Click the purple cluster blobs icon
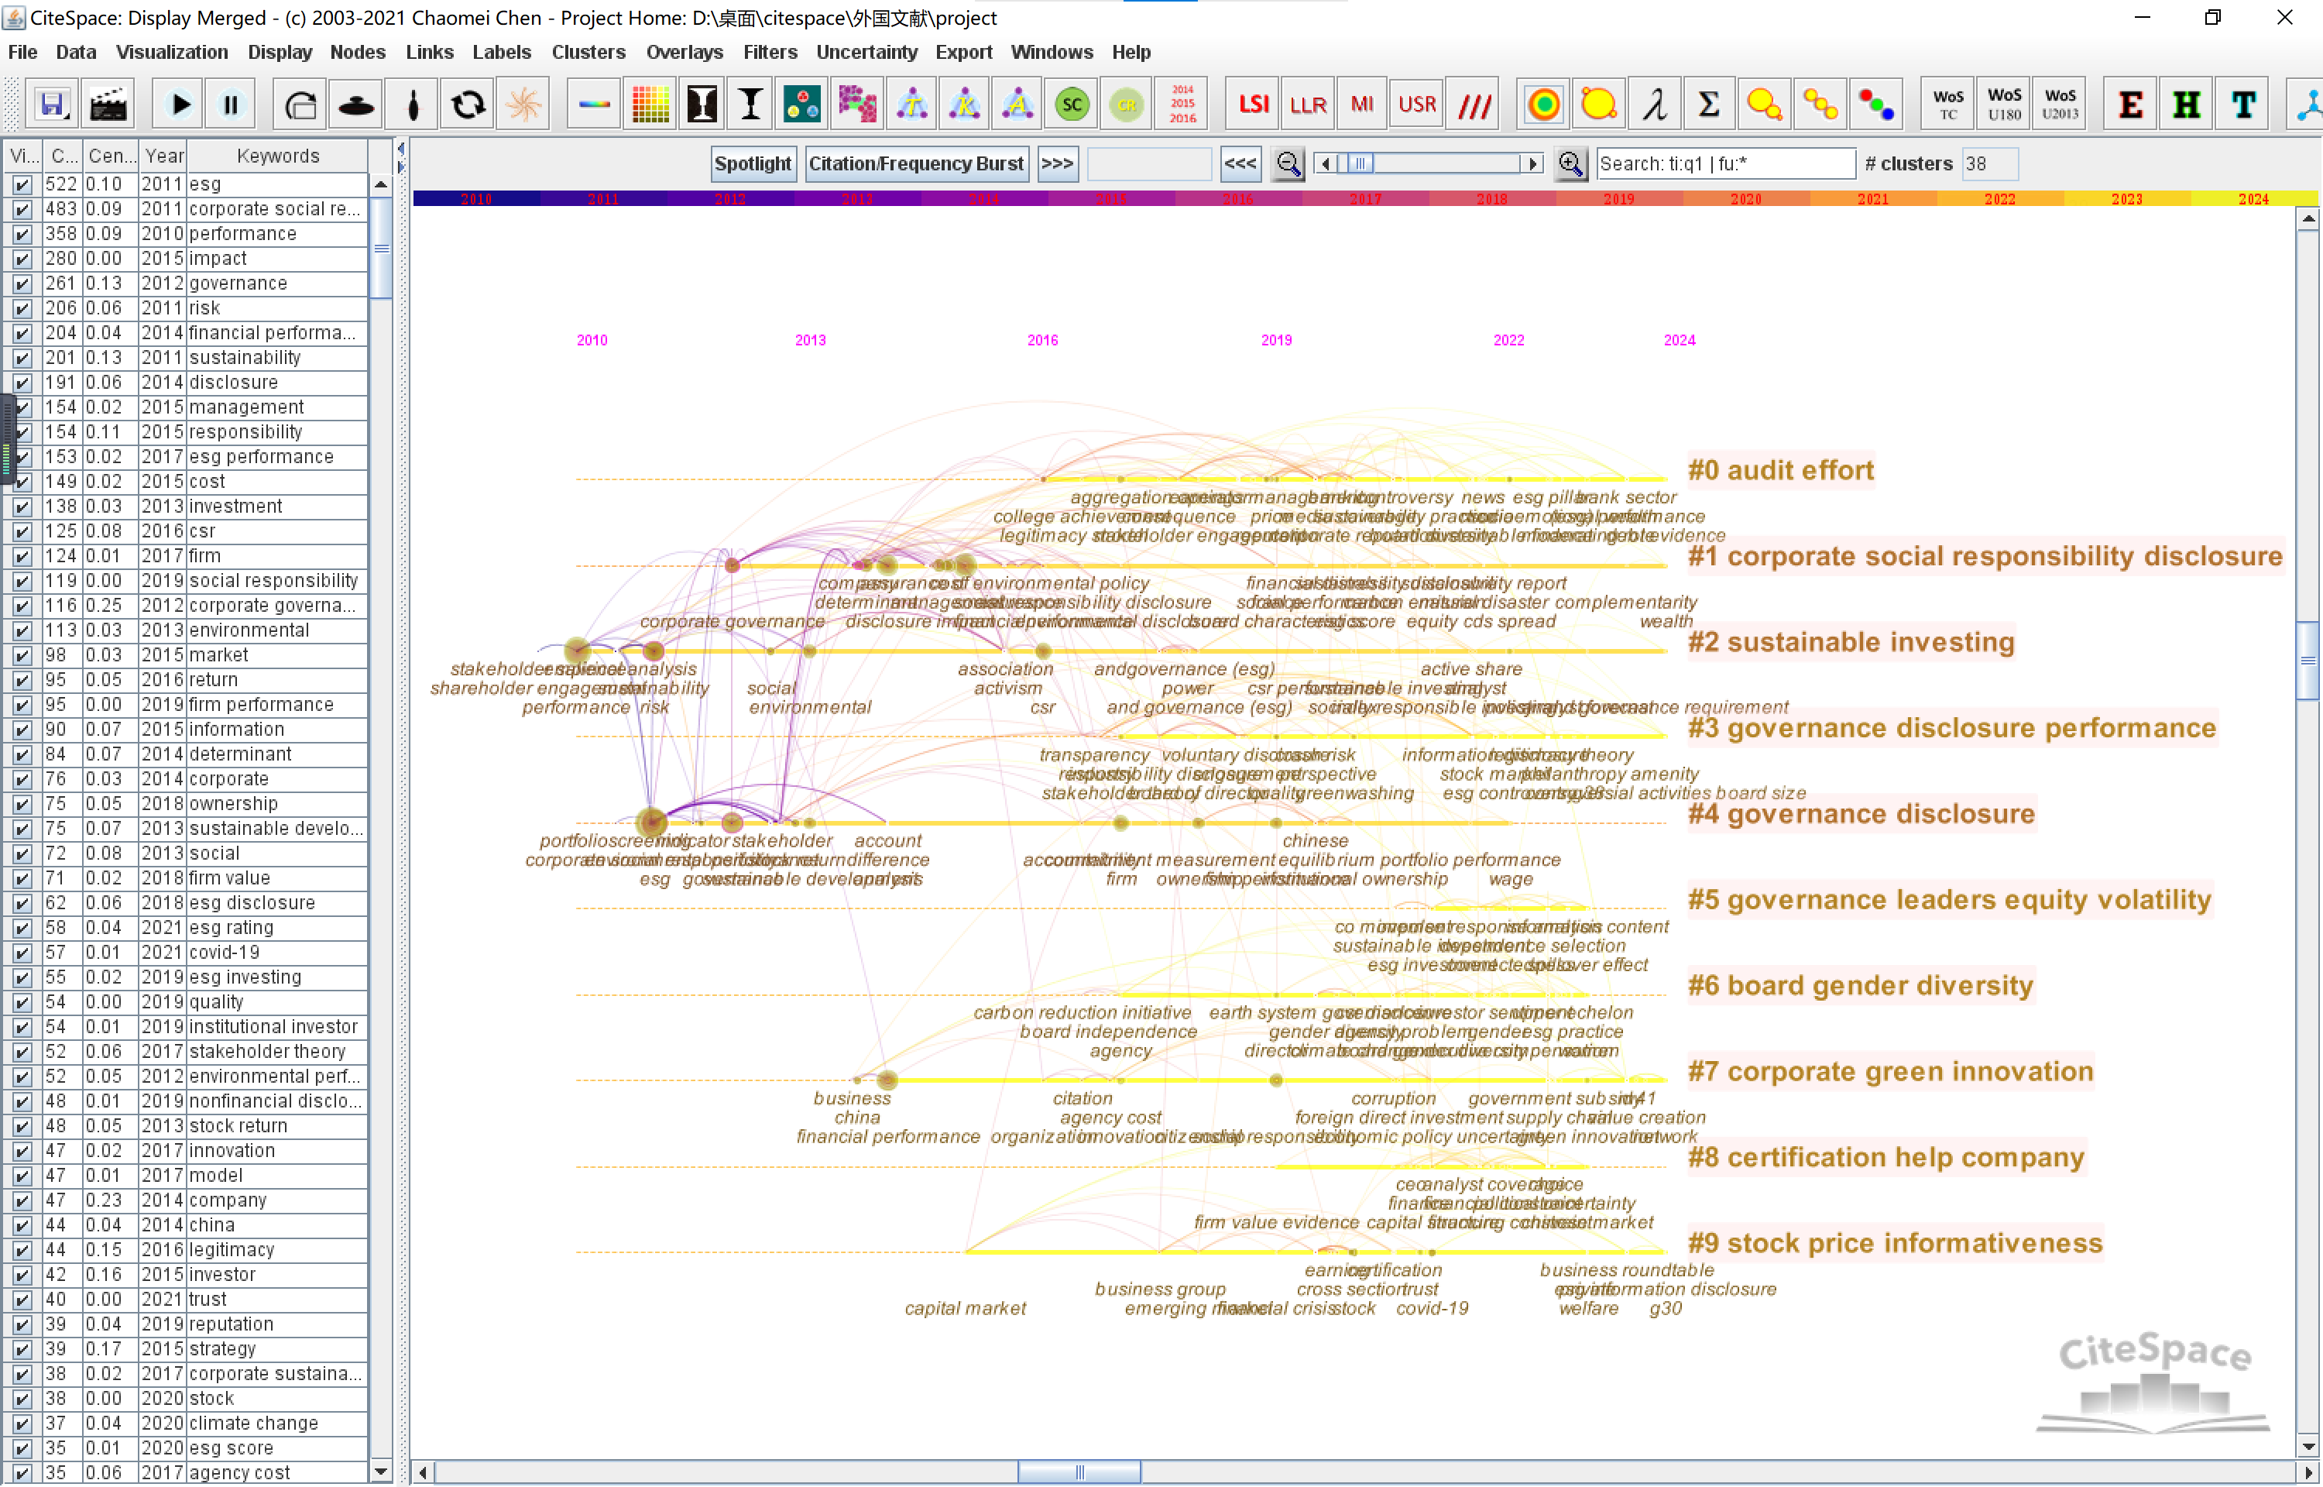2323x1487 pixels. 857,105
